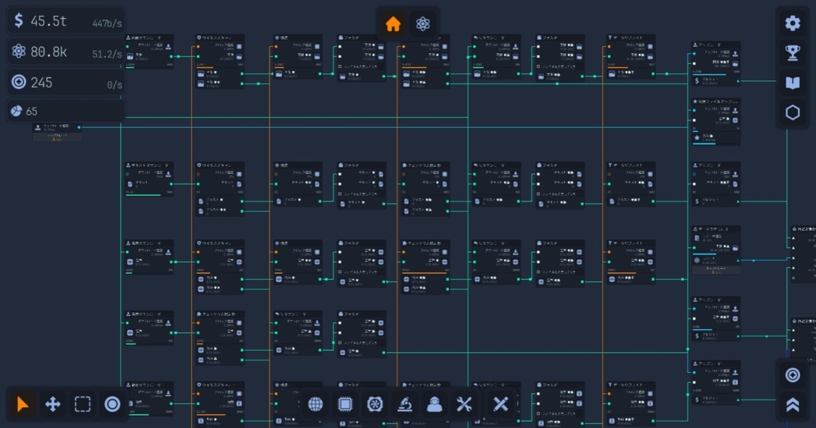
Task: Click the hexagon button below the book
Action: (793, 112)
